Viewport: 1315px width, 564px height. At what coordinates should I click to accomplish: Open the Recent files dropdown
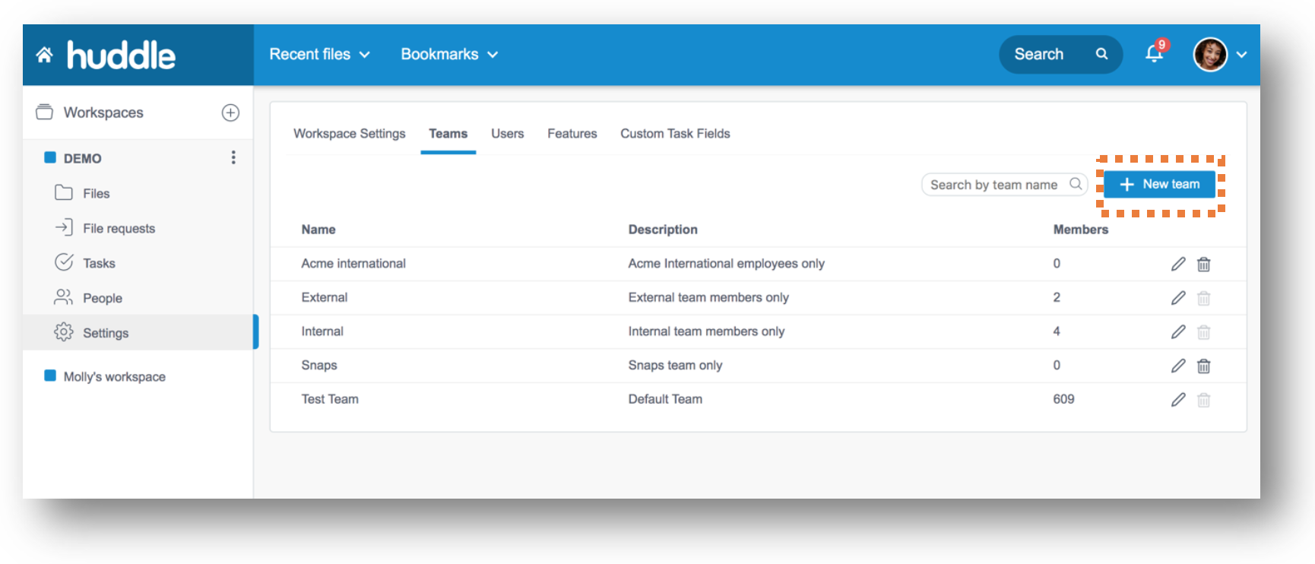[319, 55]
